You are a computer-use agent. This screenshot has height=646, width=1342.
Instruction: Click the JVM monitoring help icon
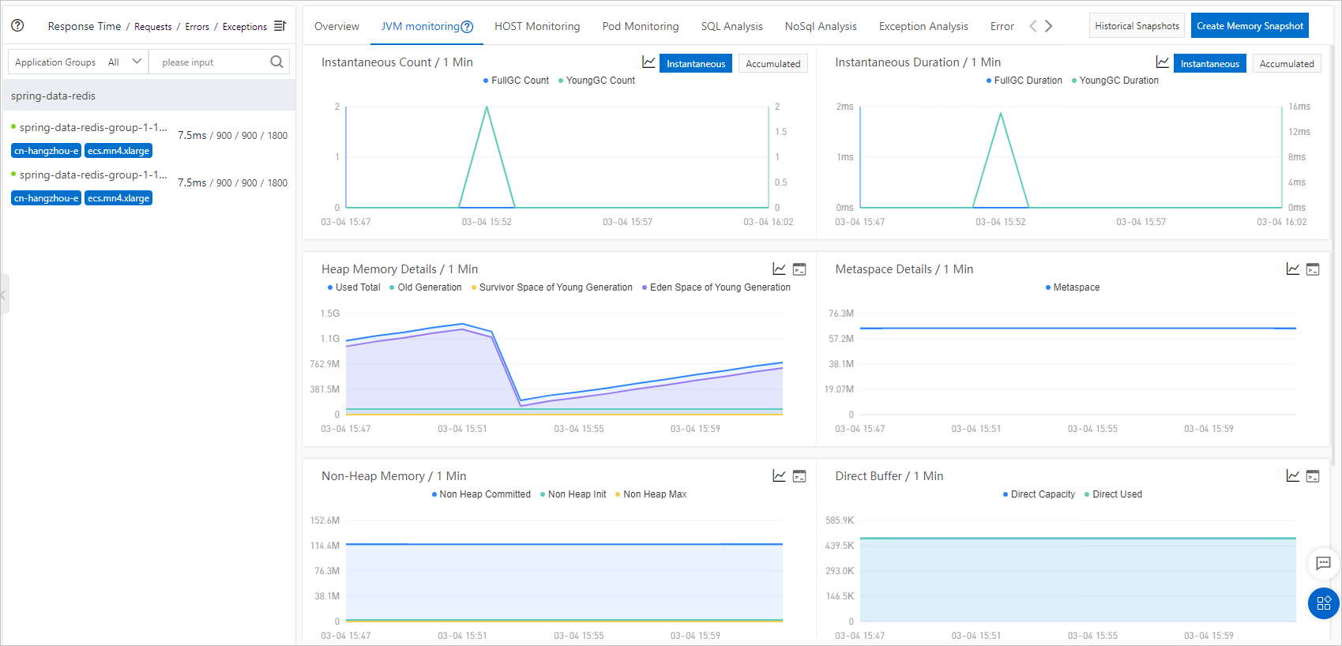(467, 27)
